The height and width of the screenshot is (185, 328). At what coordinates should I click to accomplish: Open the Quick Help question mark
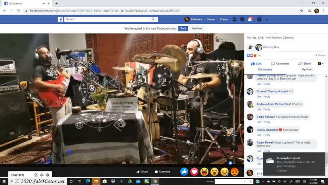(x=259, y=19)
